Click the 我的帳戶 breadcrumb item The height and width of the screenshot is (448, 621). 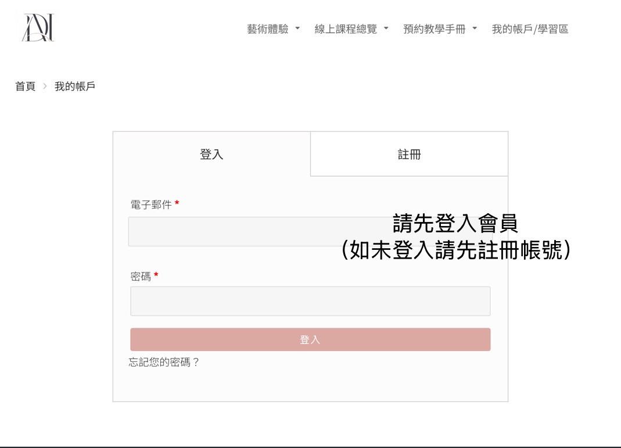(x=75, y=87)
